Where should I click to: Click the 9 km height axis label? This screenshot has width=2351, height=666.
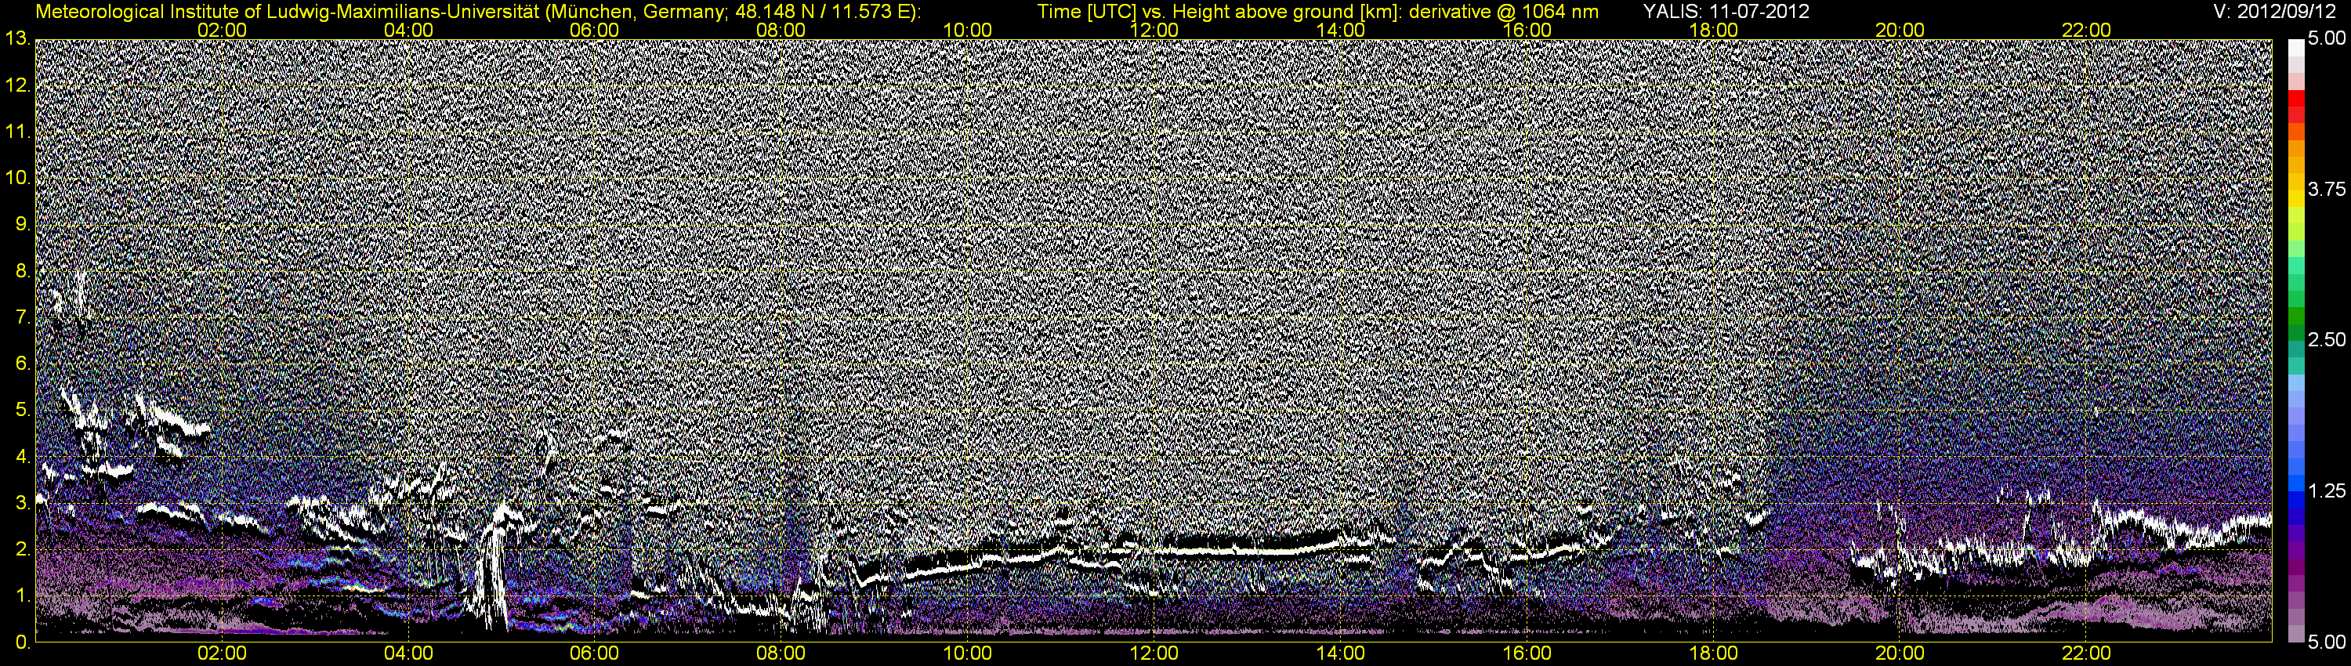[x=22, y=224]
